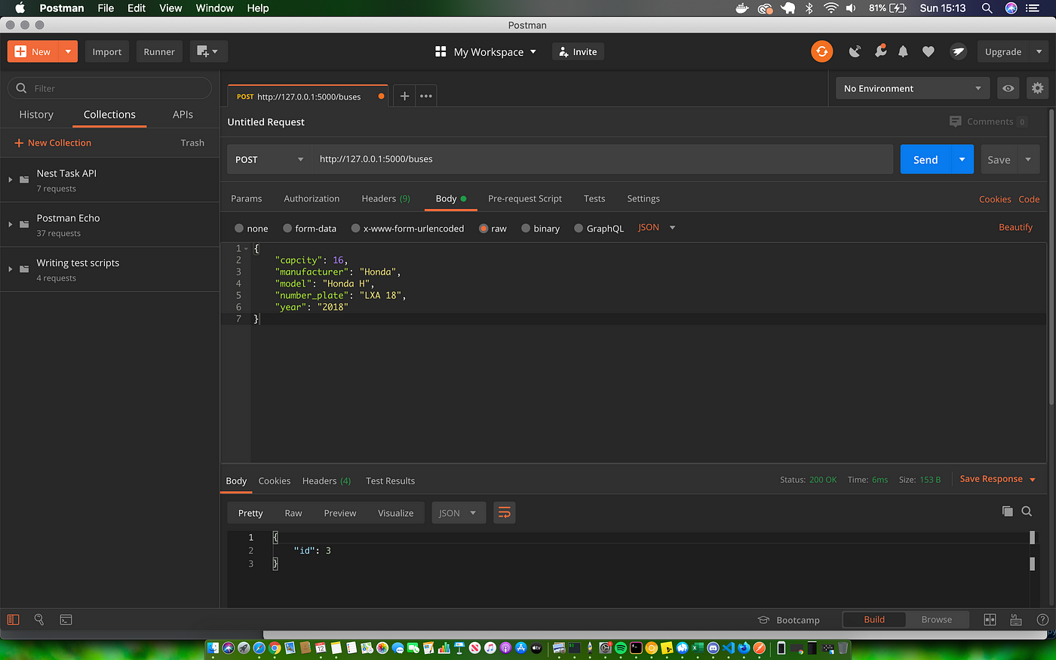This screenshot has width=1056, height=660.
Task: Open the request Headers (9) tab
Action: point(385,198)
